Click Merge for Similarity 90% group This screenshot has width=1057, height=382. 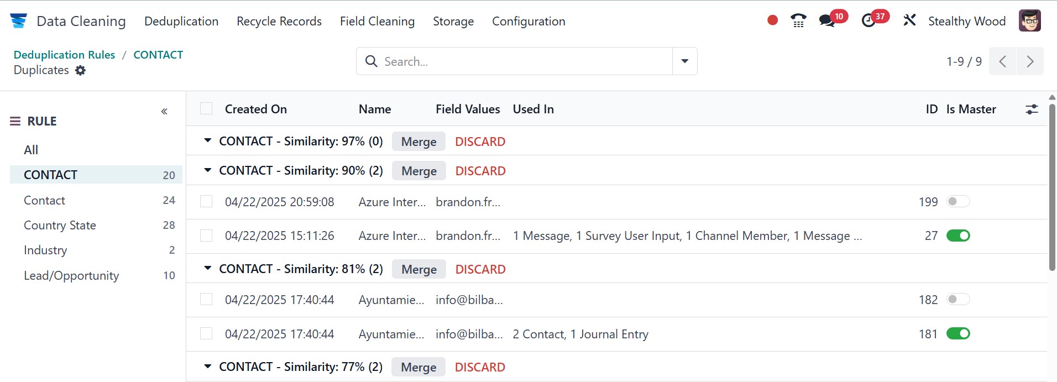click(x=418, y=171)
